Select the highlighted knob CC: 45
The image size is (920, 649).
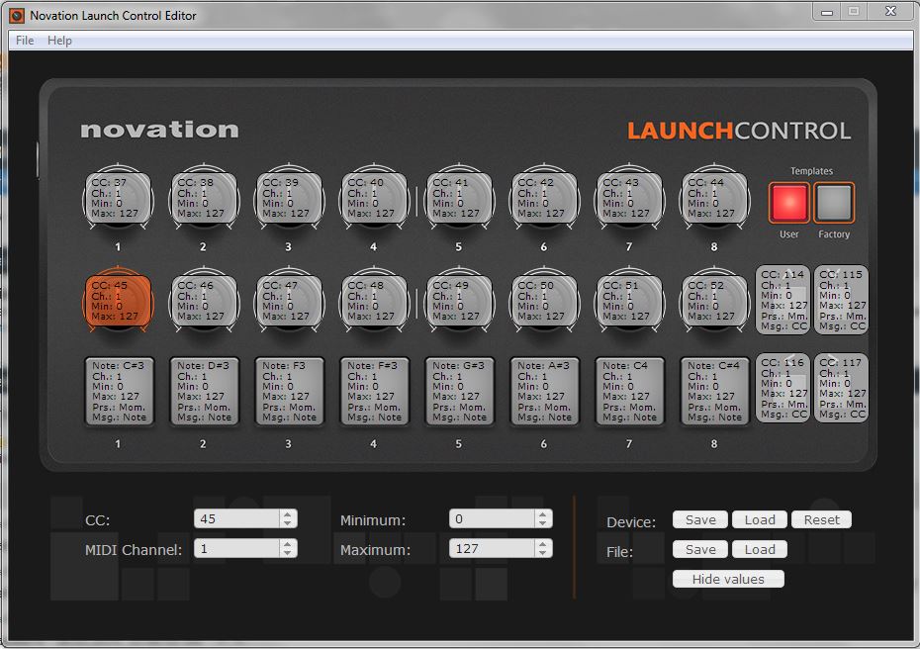pos(118,301)
